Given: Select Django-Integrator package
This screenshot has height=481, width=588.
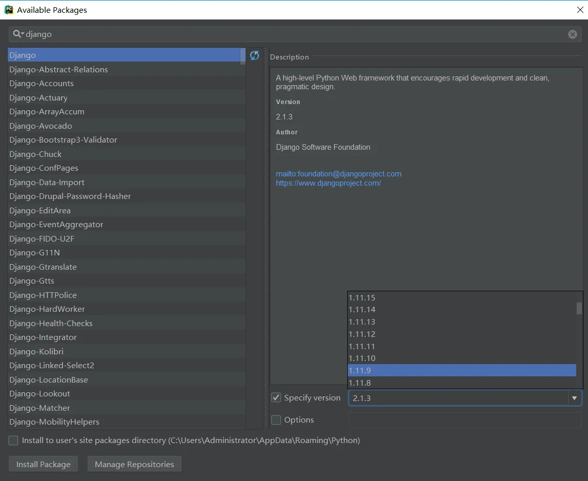Looking at the screenshot, I should click(x=127, y=337).
